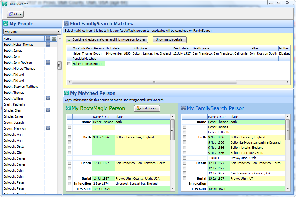Click the FamilySearch tree icon beside Booth, William
The image size is (296, 197).
[48, 98]
